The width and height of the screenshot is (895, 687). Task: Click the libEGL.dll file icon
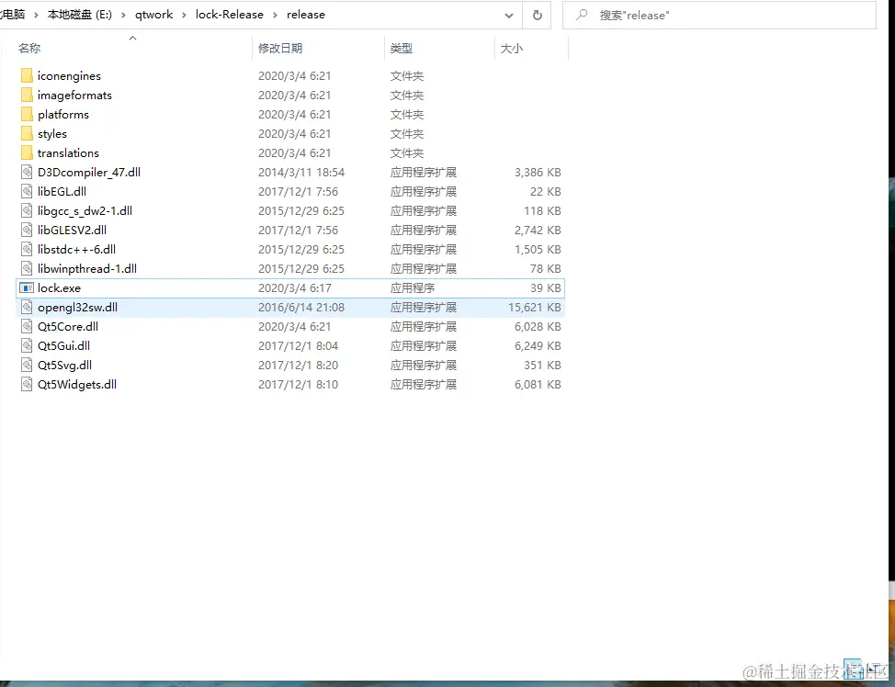click(27, 192)
